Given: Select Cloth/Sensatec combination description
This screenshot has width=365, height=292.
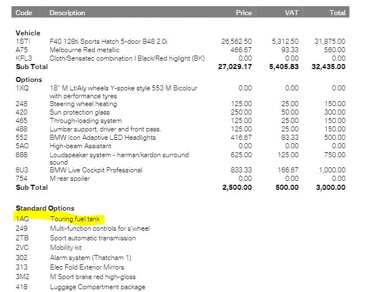Looking at the screenshot, I should point(127,58).
